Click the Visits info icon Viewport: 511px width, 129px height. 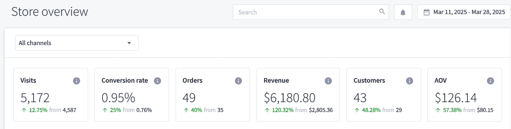tap(76, 81)
